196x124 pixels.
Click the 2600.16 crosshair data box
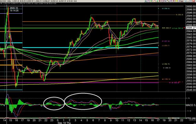click(x=14, y=9)
